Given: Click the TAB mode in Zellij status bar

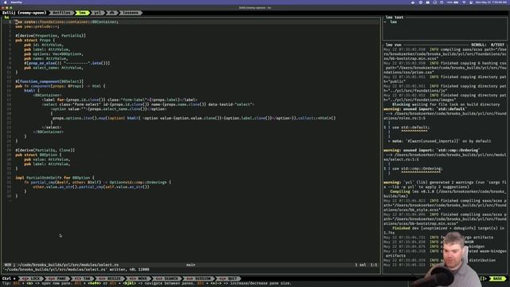Looking at the screenshot, I should (x=83, y=278).
